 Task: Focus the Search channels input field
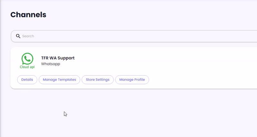pos(134,36)
